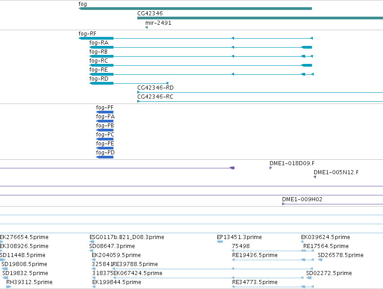383x289 pixels.
Task: Click the ESG0117b.B21_D08.3prime label
Action: [127, 237]
